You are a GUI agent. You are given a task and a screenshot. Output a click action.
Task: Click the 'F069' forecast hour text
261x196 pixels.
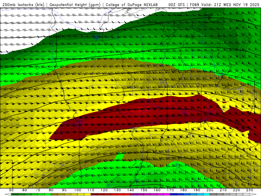(x=194, y=5)
